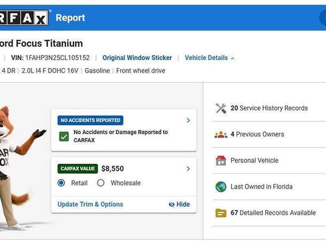Open Update Trim & Options link

(90, 204)
